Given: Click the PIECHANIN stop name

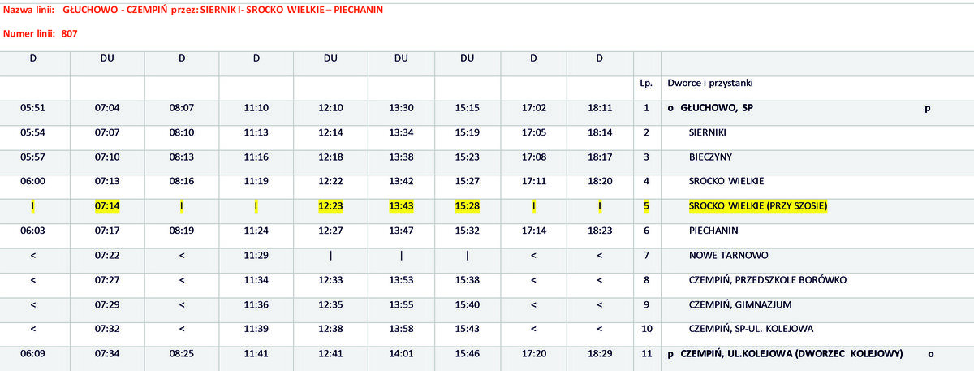Looking at the screenshot, I should pos(712,231).
